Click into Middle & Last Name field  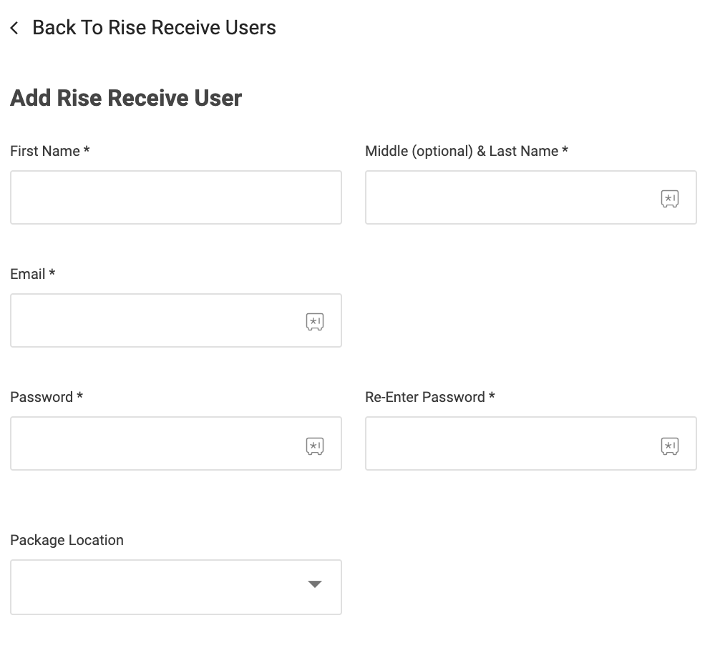(508, 197)
